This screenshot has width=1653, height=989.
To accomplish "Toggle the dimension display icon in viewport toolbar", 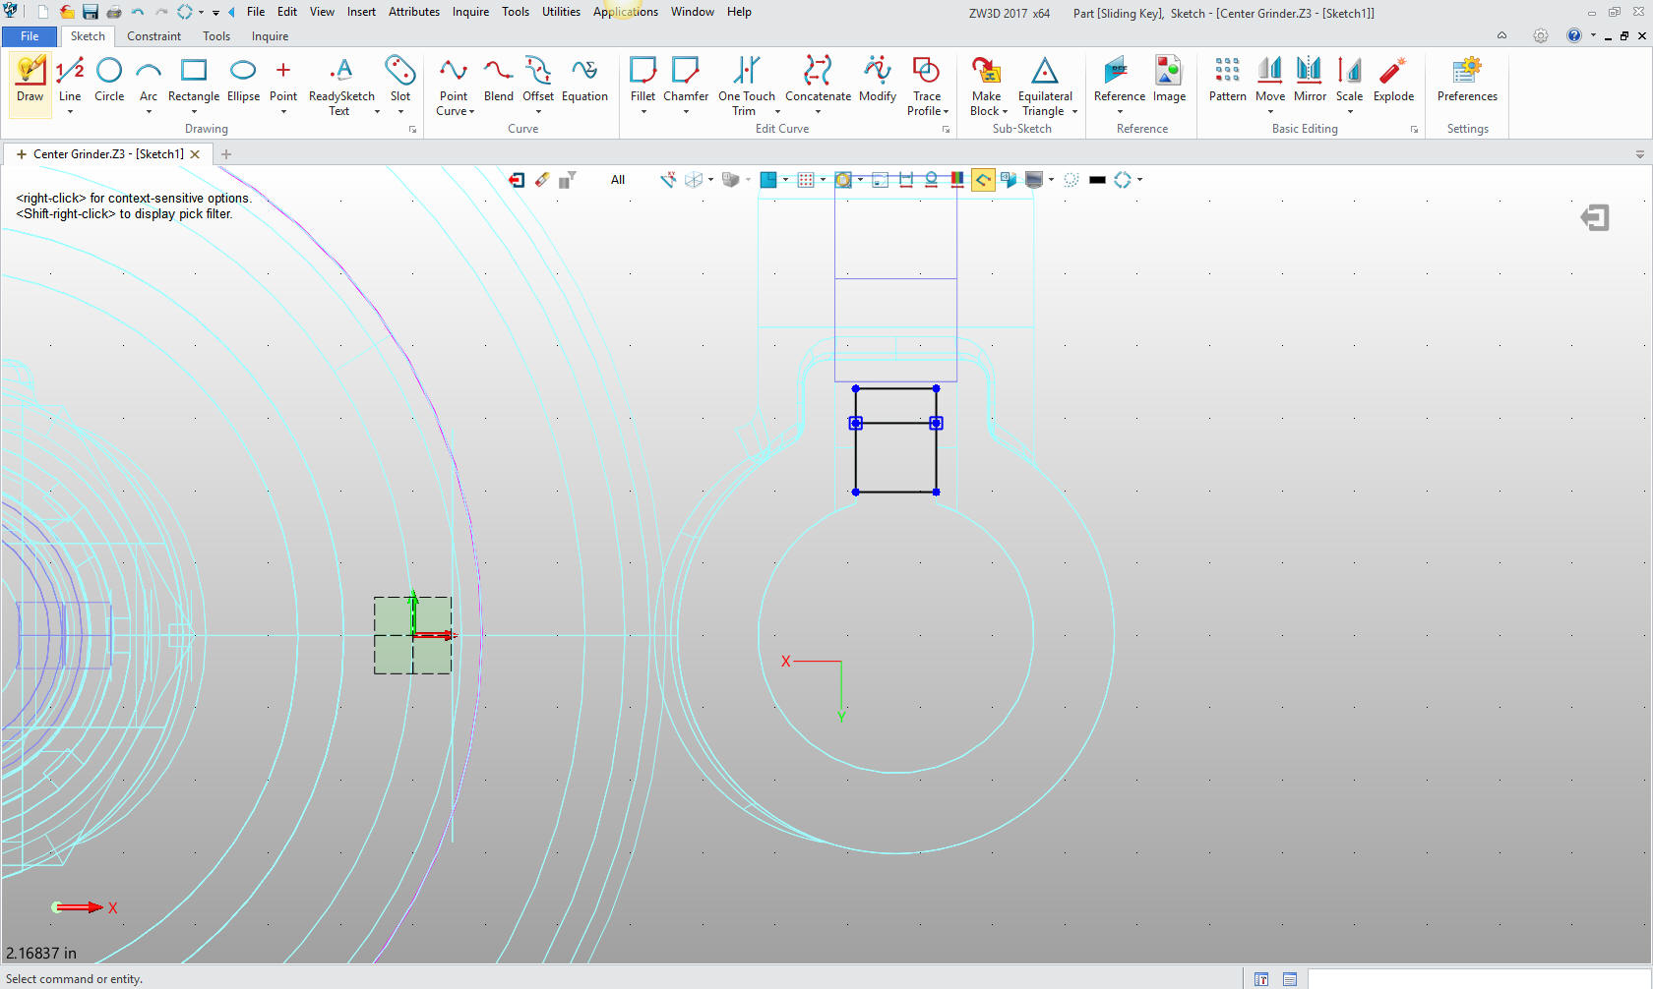I will coord(906,180).
